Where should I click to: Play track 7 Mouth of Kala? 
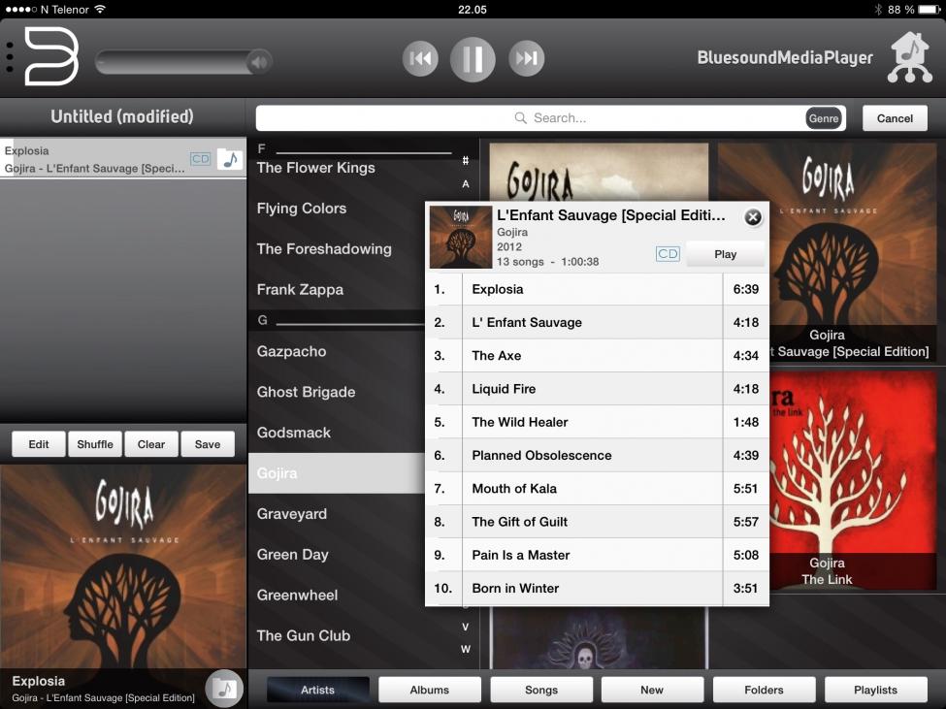click(598, 488)
